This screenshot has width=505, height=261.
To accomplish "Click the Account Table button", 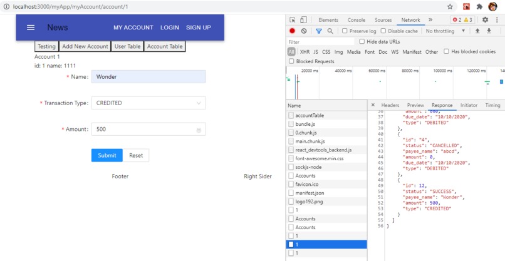I will click(165, 46).
